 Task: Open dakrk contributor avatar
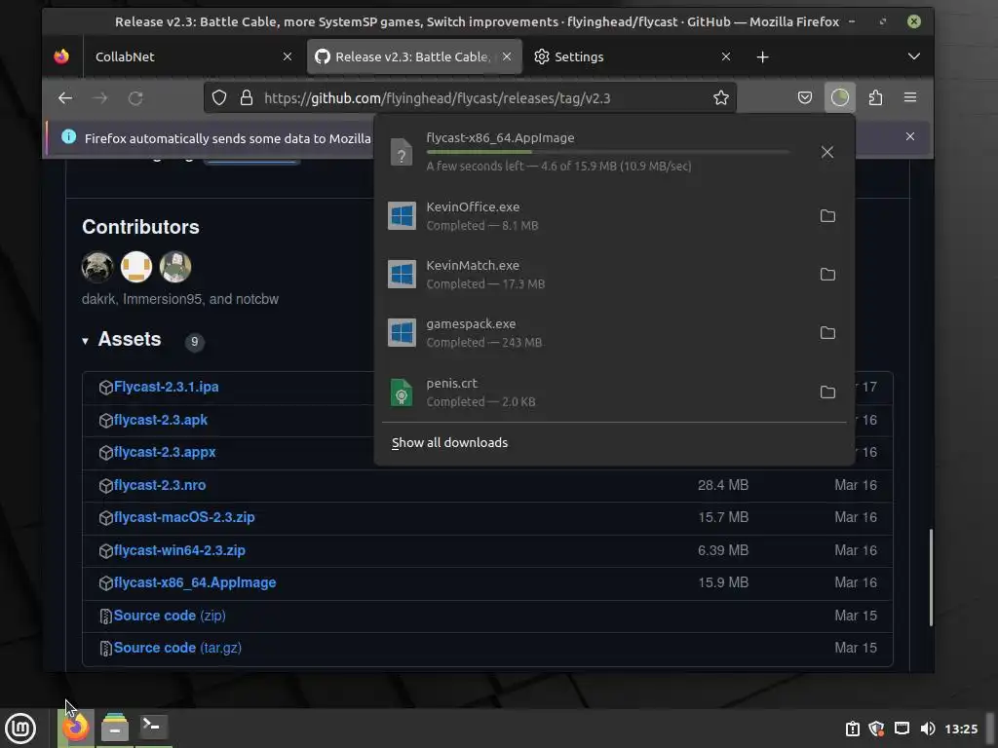tap(97, 267)
